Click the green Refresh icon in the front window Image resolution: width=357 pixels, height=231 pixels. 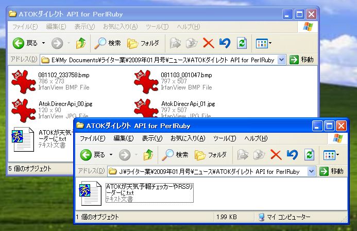309,155
